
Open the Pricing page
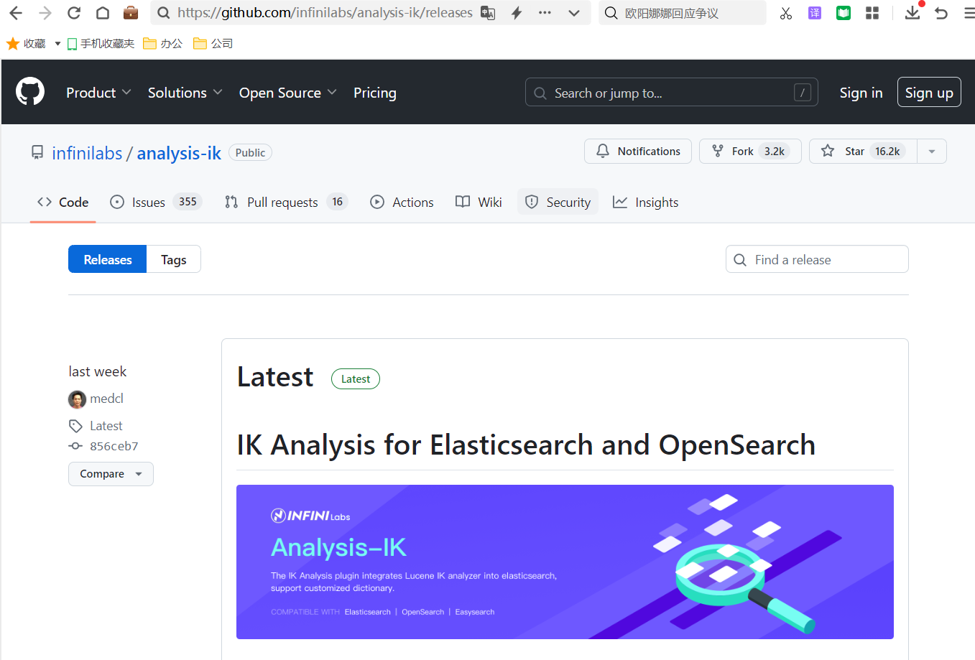pyautogui.click(x=375, y=93)
